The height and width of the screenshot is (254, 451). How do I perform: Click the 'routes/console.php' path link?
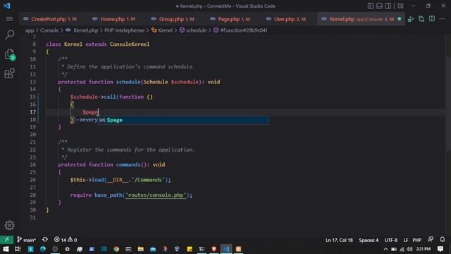[156, 195]
